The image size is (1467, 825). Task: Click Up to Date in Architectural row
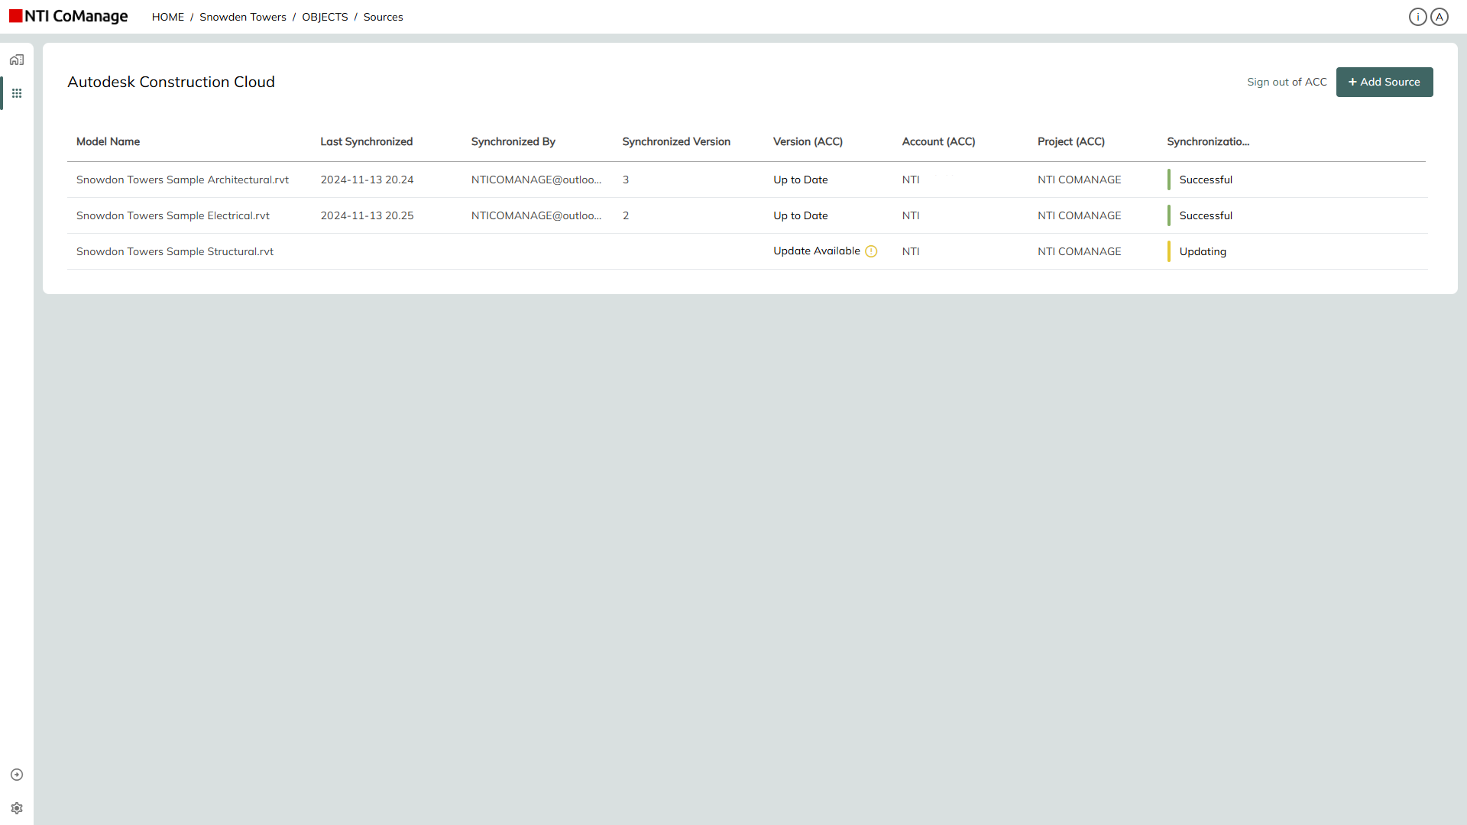coord(801,180)
